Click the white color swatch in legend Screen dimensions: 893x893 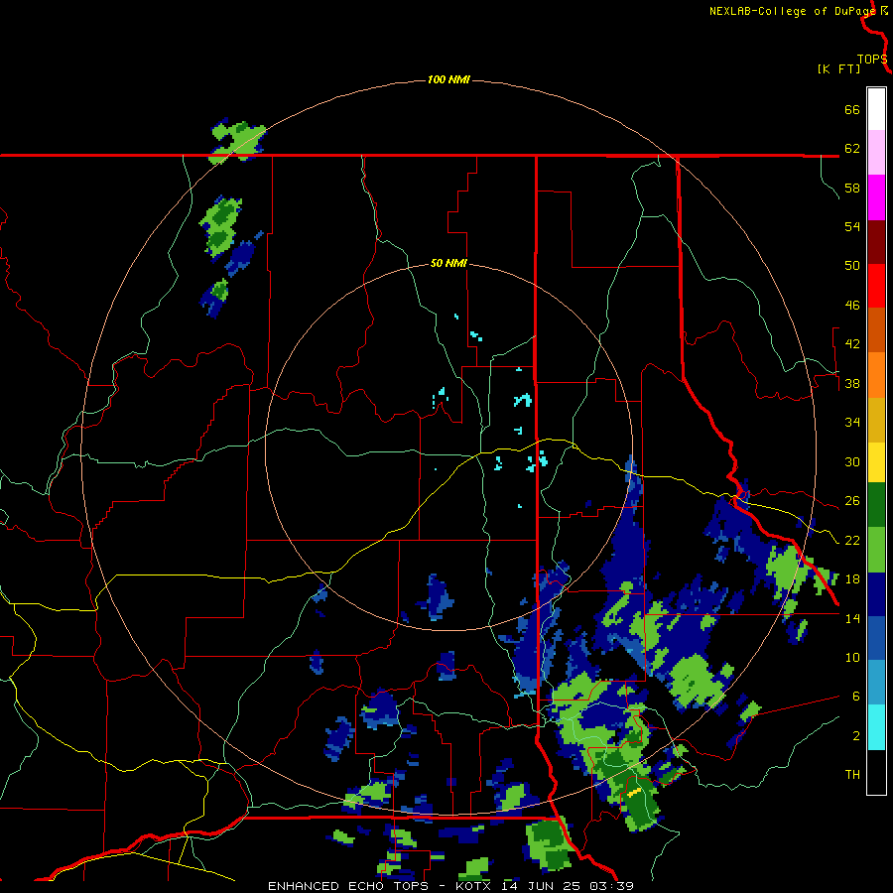tap(876, 109)
